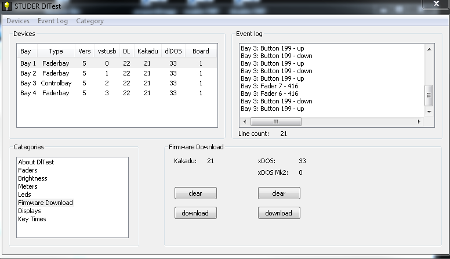450x259 pixels.
Task: Click the Kakadu column header
Action: [147, 51]
